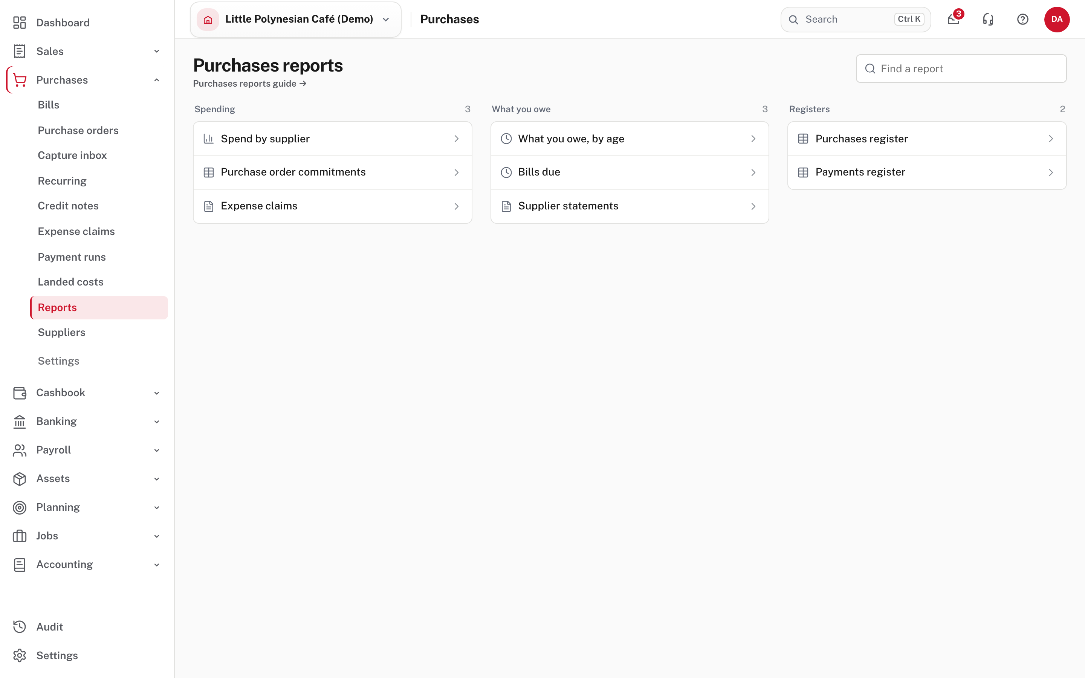1085x678 pixels.
Task: Open the notifications inbox icon with badge
Action: click(x=954, y=19)
